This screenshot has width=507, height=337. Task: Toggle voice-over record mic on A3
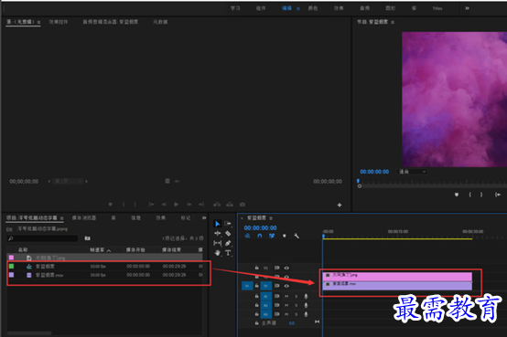[306, 314]
